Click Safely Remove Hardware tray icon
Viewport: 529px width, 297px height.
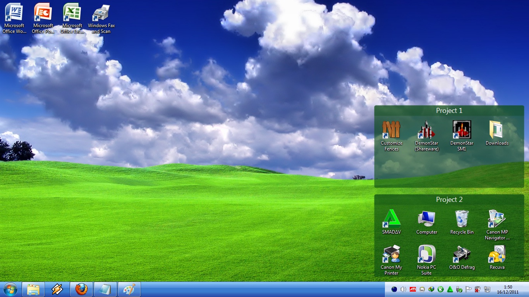(x=459, y=289)
